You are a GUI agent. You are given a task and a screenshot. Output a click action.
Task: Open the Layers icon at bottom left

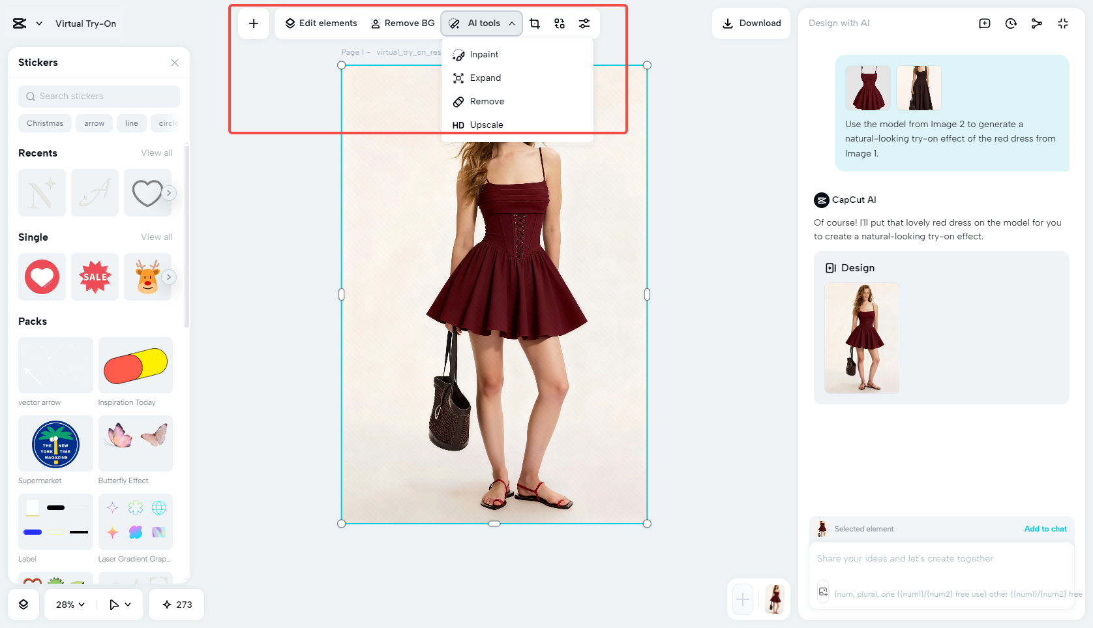[x=23, y=605]
